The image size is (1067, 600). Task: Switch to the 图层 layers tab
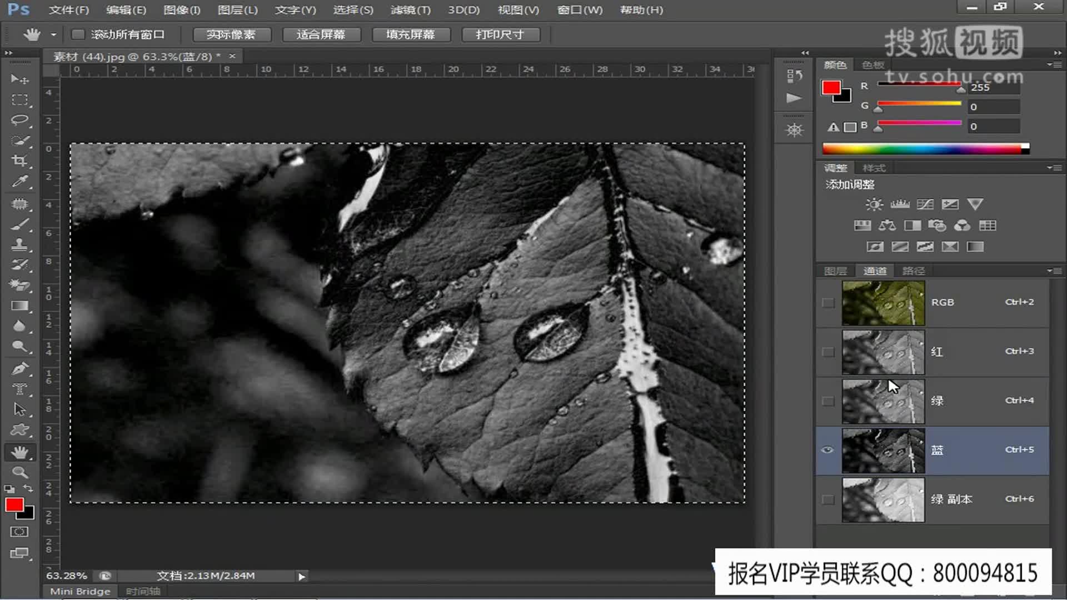[x=835, y=271]
